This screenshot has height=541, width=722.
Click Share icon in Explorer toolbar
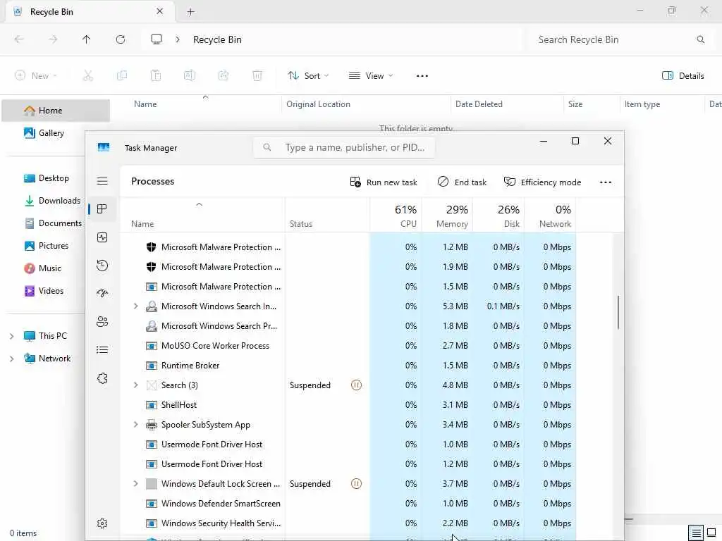tap(224, 76)
